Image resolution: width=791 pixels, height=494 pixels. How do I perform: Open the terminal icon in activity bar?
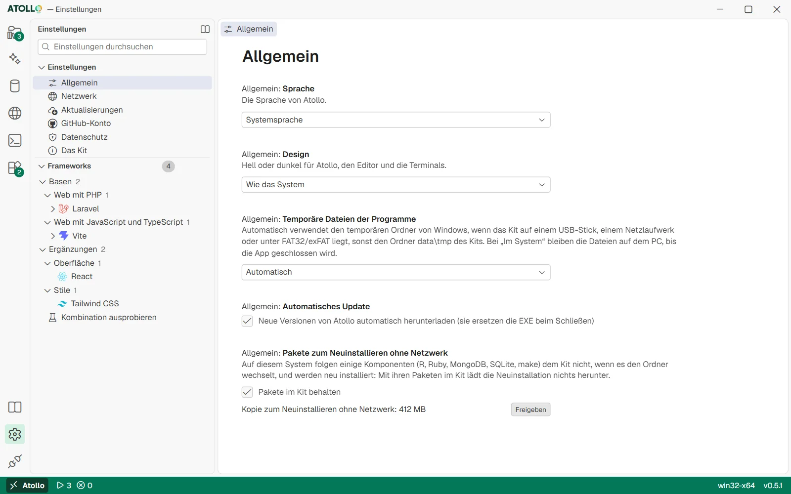coord(15,140)
